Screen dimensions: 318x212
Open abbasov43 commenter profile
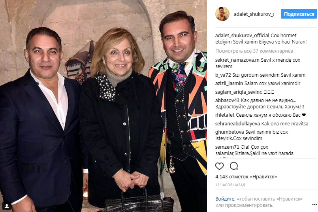click(x=228, y=100)
